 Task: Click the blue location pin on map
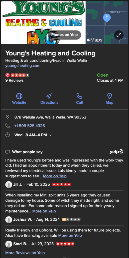click(x=107, y=18)
